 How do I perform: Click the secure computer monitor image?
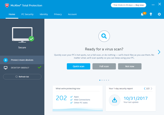[x=23, y=35]
